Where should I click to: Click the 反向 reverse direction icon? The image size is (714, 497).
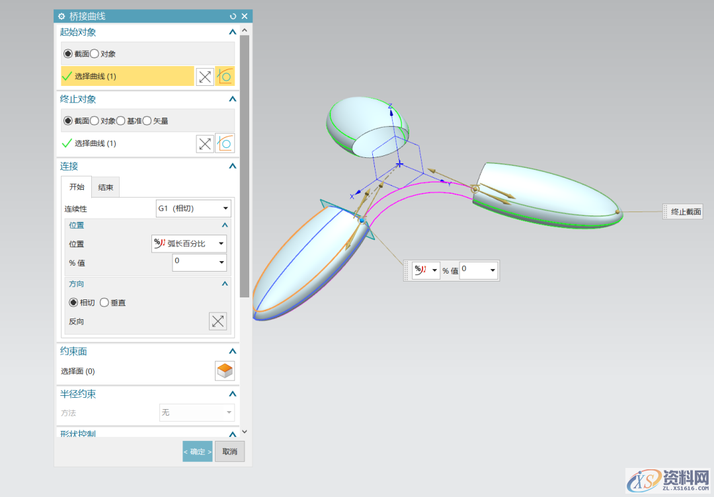(x=218, y=322)
